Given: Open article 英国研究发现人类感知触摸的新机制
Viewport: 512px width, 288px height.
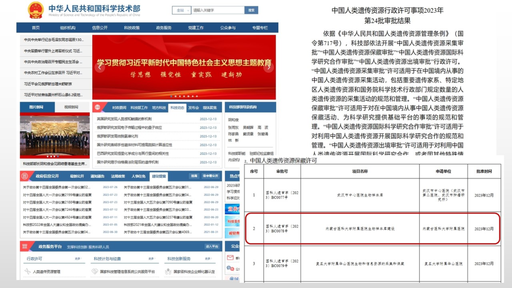Looking at the screenshot, I should pos(124,119).
